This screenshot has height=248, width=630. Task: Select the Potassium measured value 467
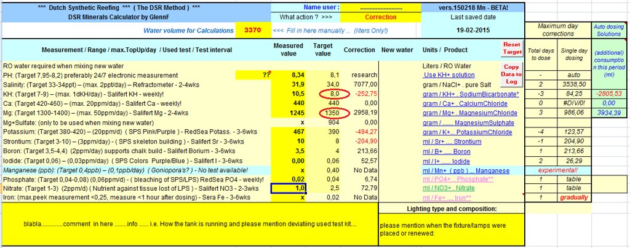(289, 132)
